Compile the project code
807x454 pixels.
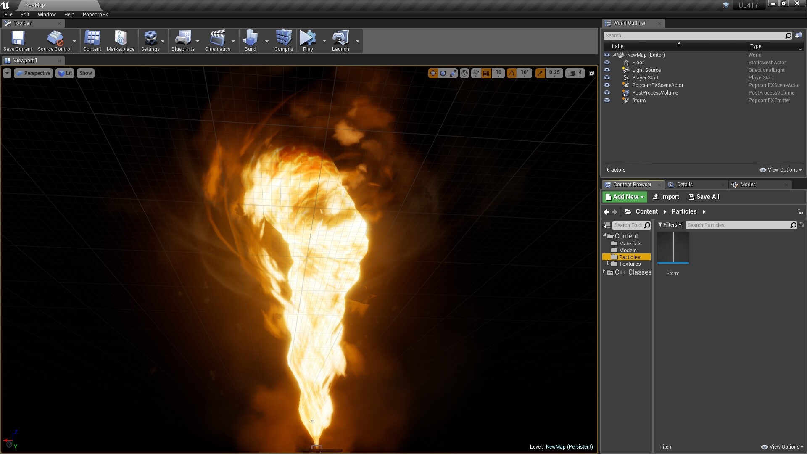(283, 40)
